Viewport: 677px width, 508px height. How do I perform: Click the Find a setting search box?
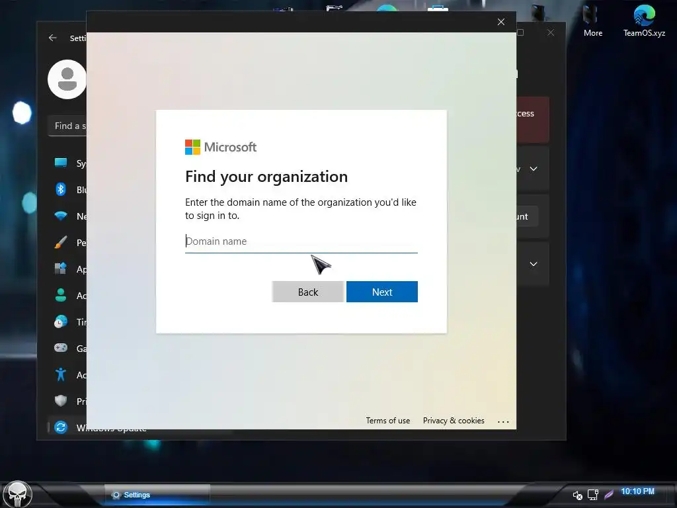coord(68,126)
